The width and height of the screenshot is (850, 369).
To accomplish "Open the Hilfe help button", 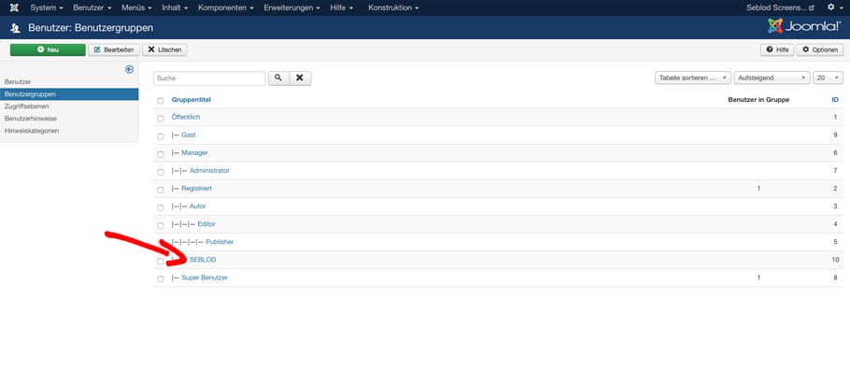I will pos(777,50).
